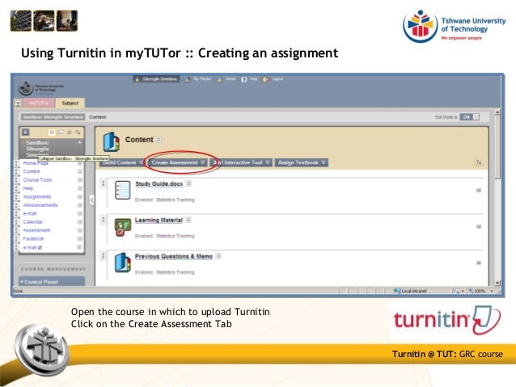Click the Study Guide row move handle
This screenshot has height=387, width=516.
[103, 183]
